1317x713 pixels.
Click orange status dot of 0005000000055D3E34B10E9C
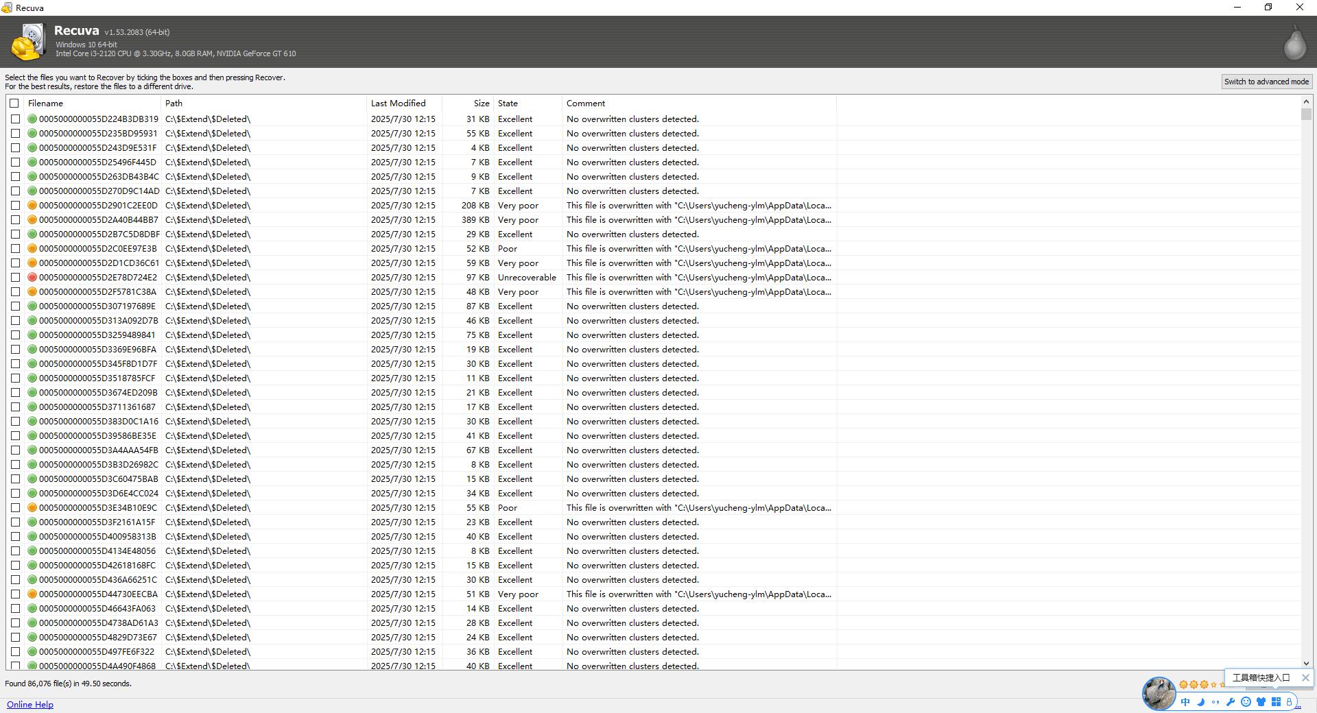coord(32,507)
